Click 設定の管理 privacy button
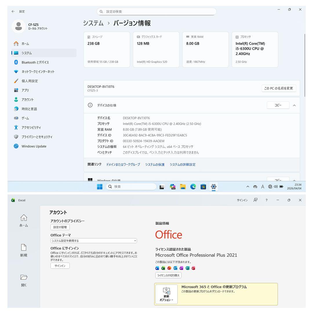Viewport: 313px width, 313px height. pyautogui.click(x=60, y=227)
